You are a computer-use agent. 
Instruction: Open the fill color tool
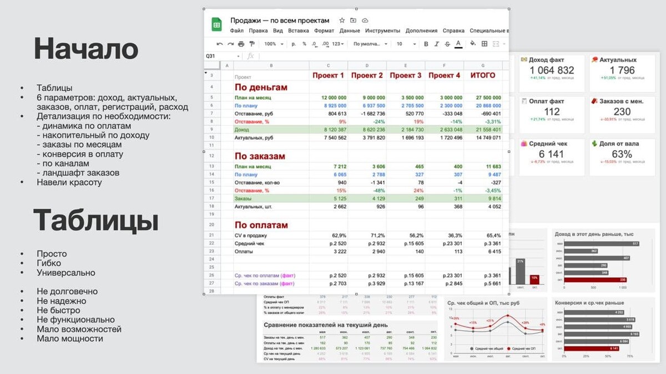473,44
